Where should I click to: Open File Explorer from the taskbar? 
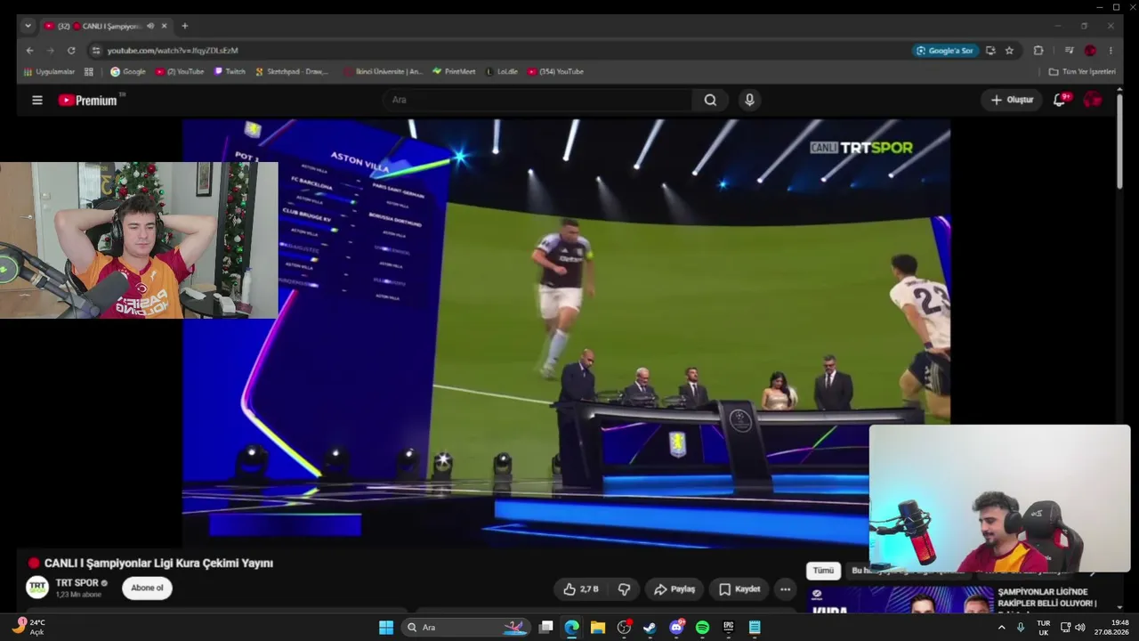click(x=597, y=628)
